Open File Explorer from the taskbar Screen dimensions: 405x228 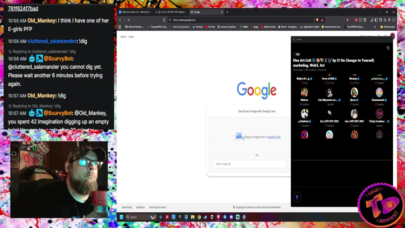pyautogui.click(x=193, y=217)
